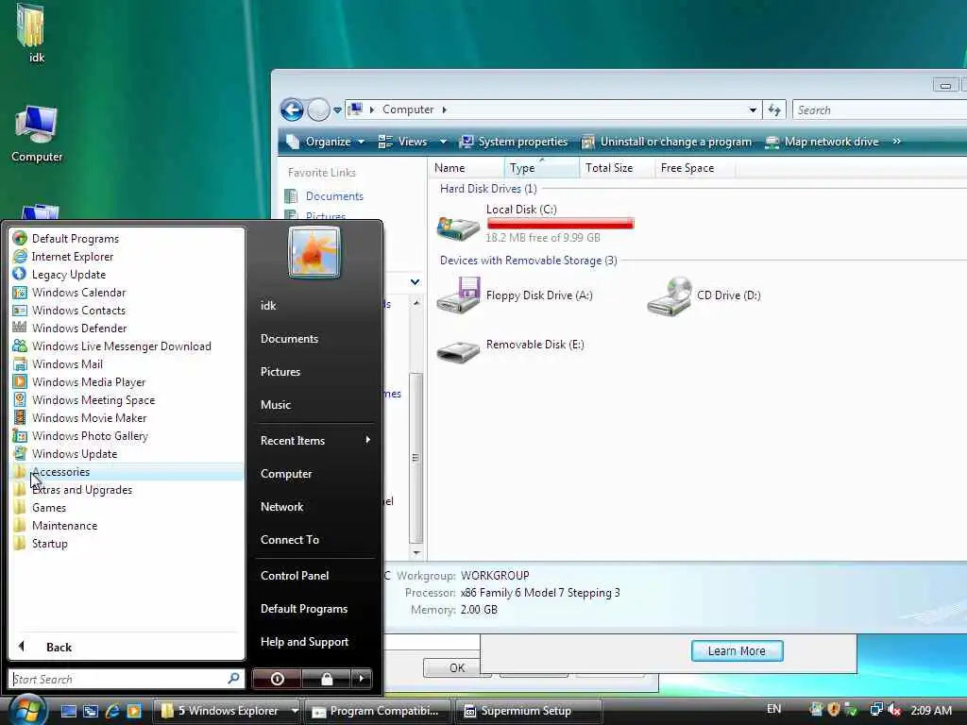The height and width of the screenshot is (725, 967).
Task: Open recent pages dropdown beside navigation arrows
Action: pos(337,110)
